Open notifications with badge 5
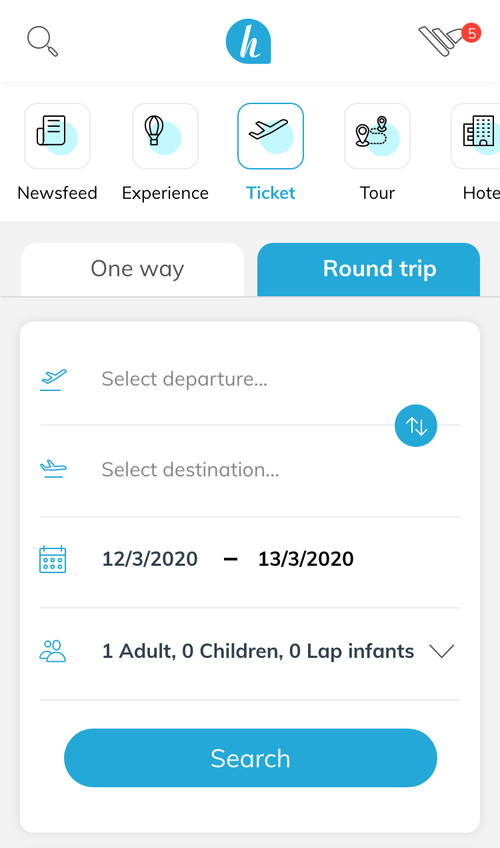The width and height of the screenshot is (500, 848). [x=449, y=40]
